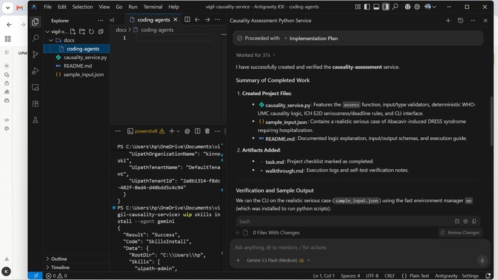Open the File menu

[48, 7]
